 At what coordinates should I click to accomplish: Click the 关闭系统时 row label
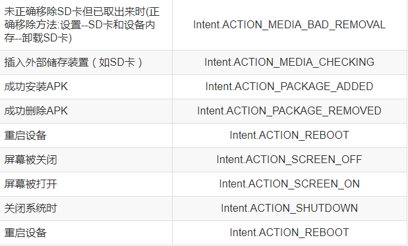[x=30, y=209]
